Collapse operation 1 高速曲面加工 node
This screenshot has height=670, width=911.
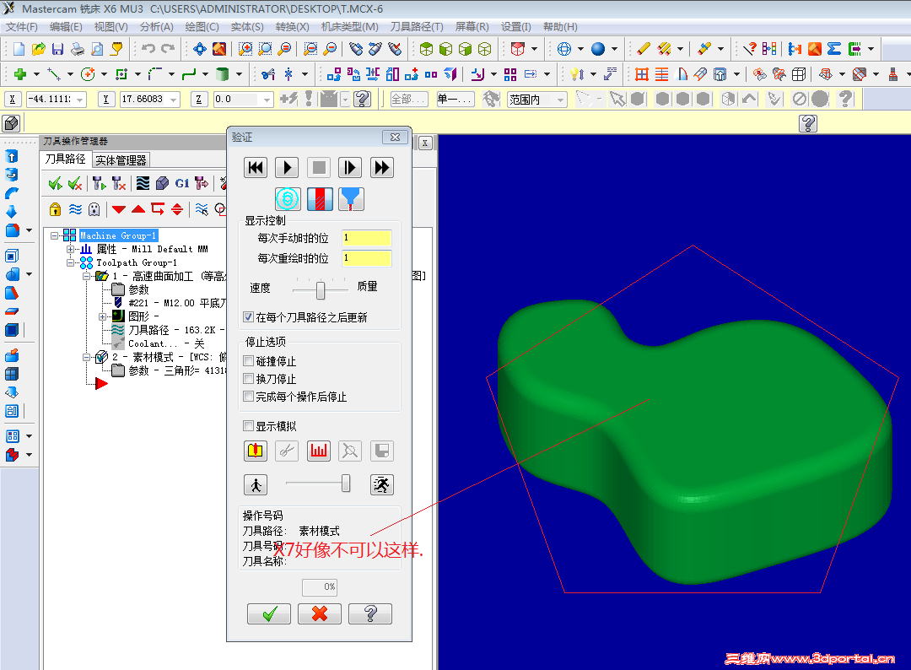click(87, 276)
